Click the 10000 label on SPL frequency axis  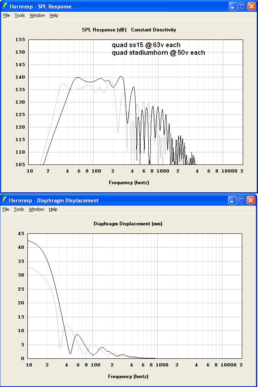[x=229, y=171]
